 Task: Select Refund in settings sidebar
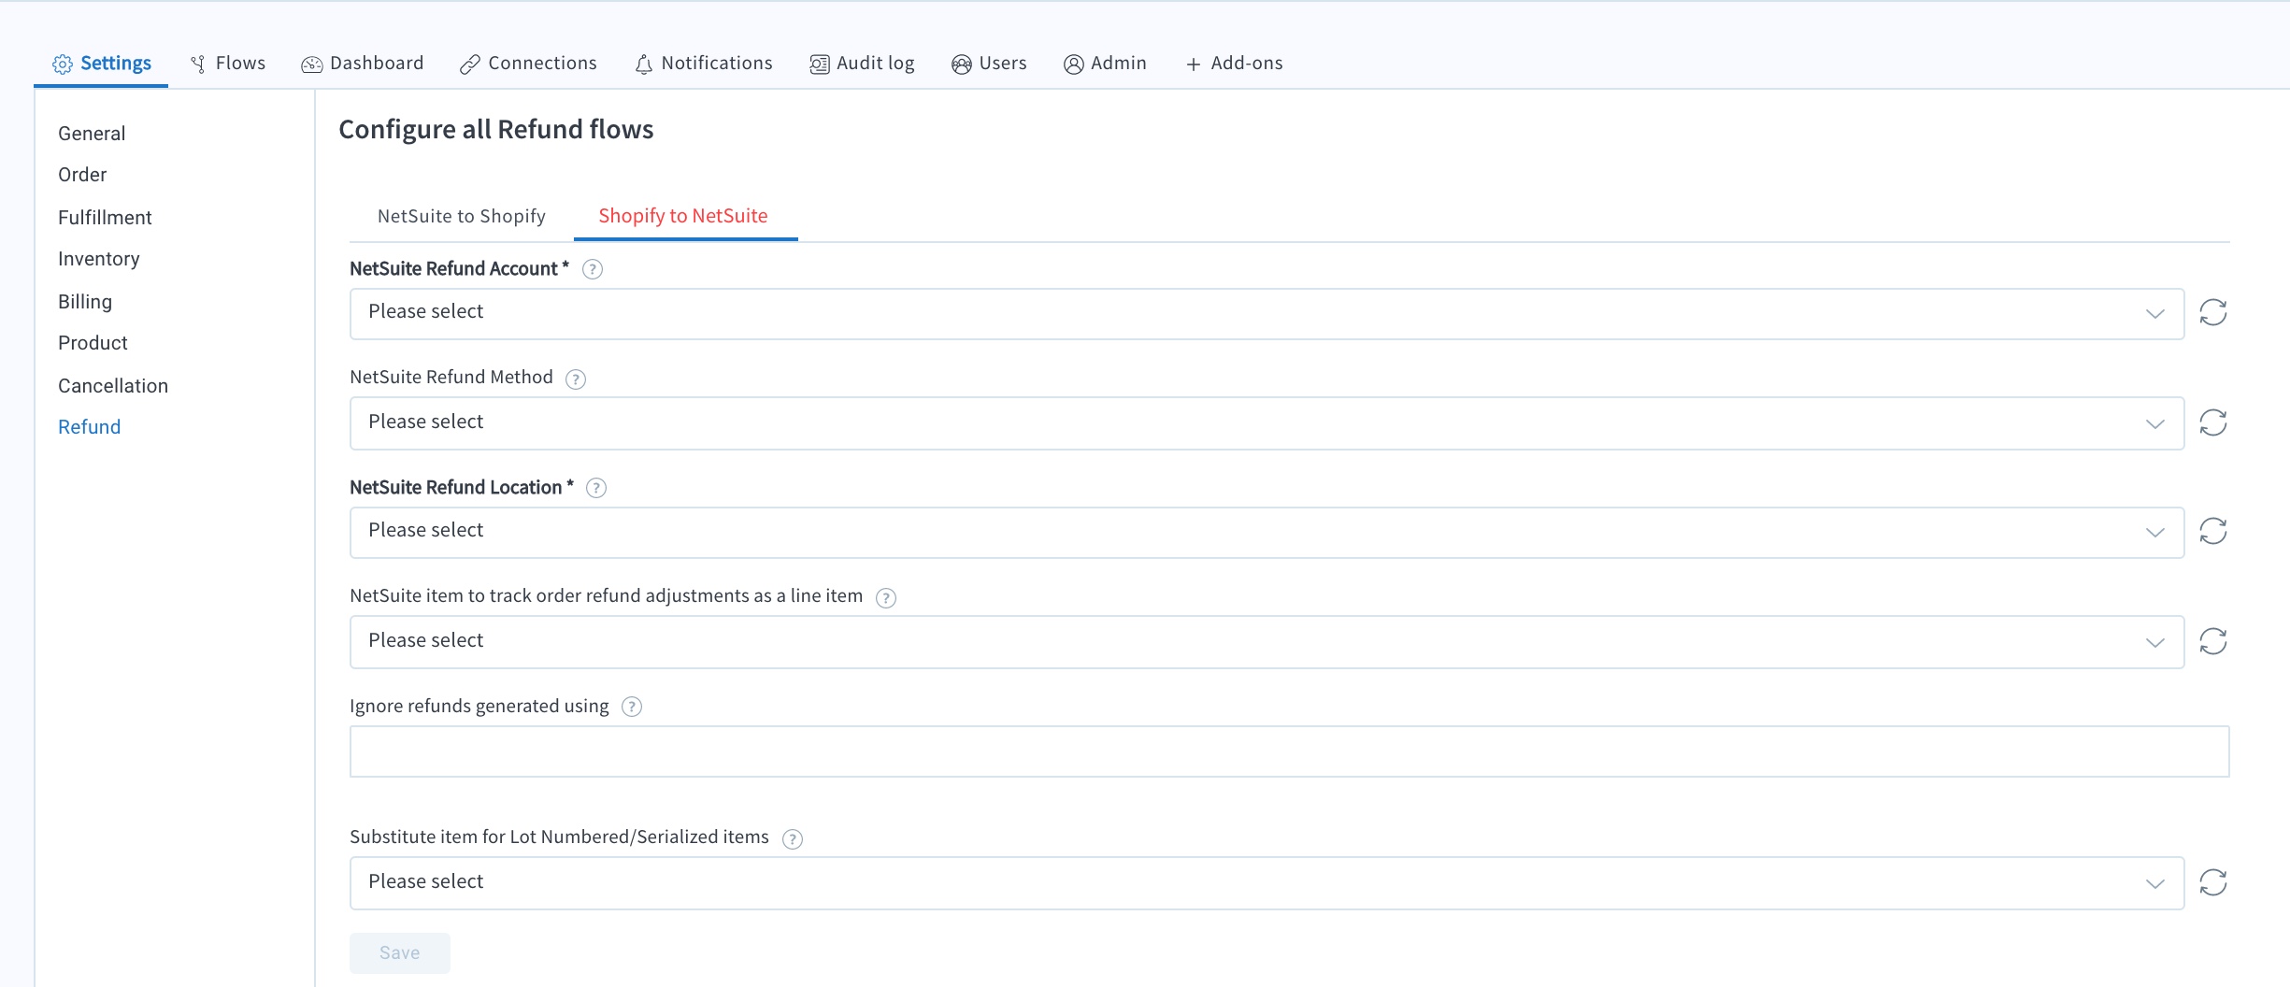pos(90,427)
